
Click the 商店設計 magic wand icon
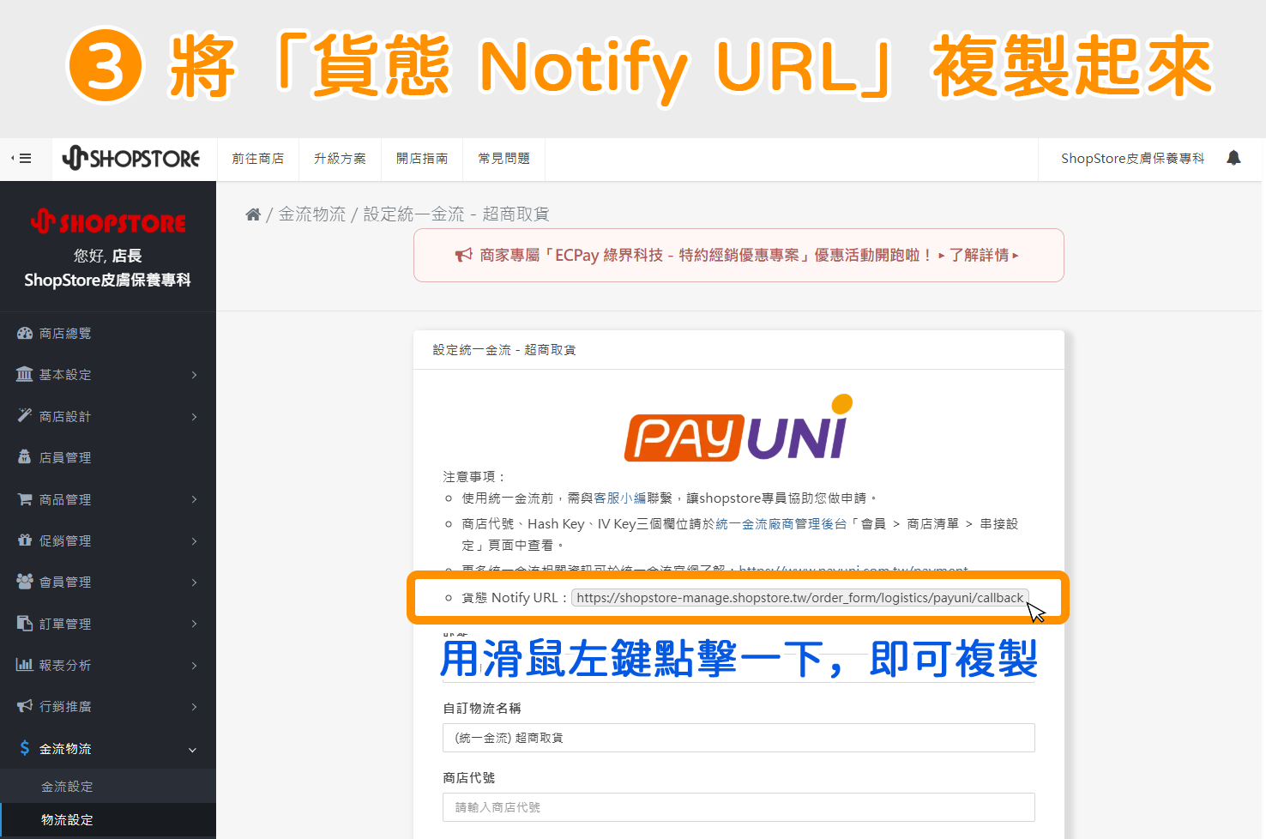pos(25,415)
